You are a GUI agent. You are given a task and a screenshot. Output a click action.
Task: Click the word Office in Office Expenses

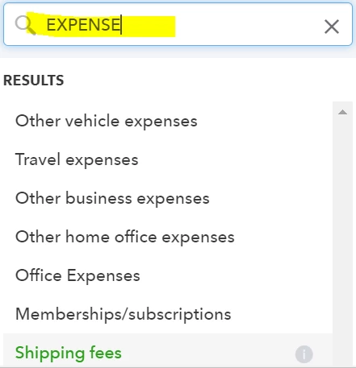[x=39, y=275]
